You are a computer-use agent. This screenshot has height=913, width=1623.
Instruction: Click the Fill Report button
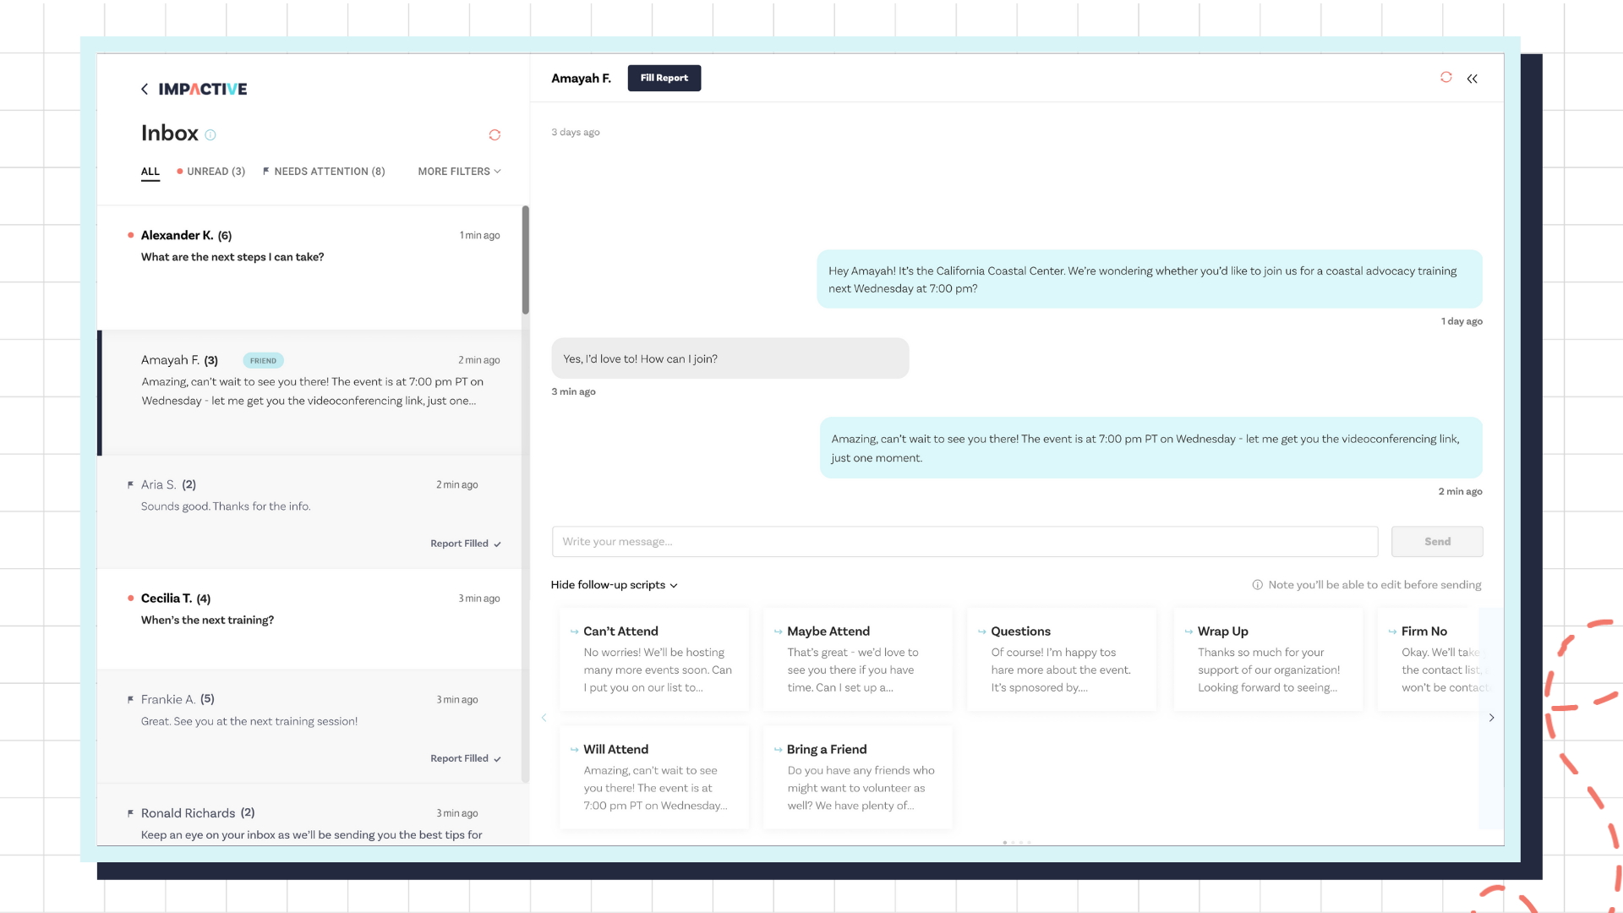pyautogui.click(x=664, y=78)
